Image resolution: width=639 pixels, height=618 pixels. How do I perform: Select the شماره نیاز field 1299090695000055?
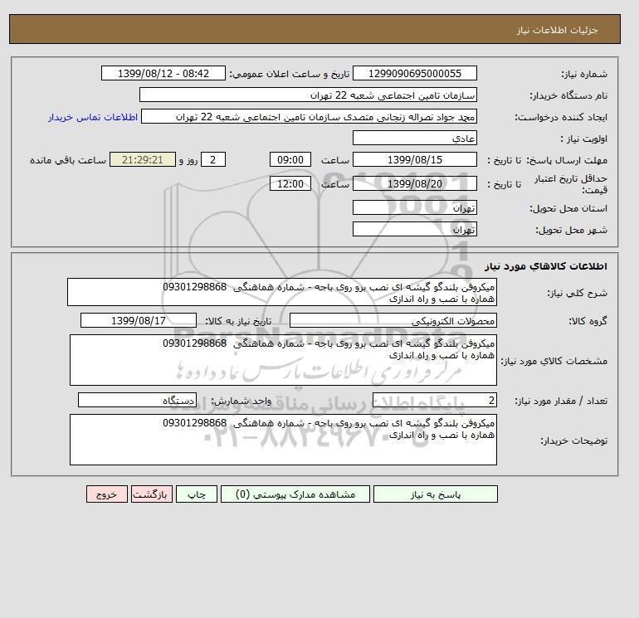(414, 73)
